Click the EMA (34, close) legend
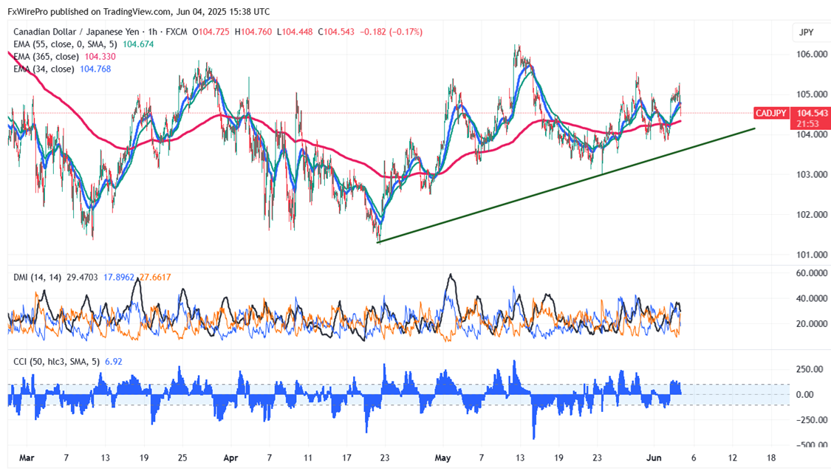This screenshot has height=471, width=831. (x=44, y=69)
